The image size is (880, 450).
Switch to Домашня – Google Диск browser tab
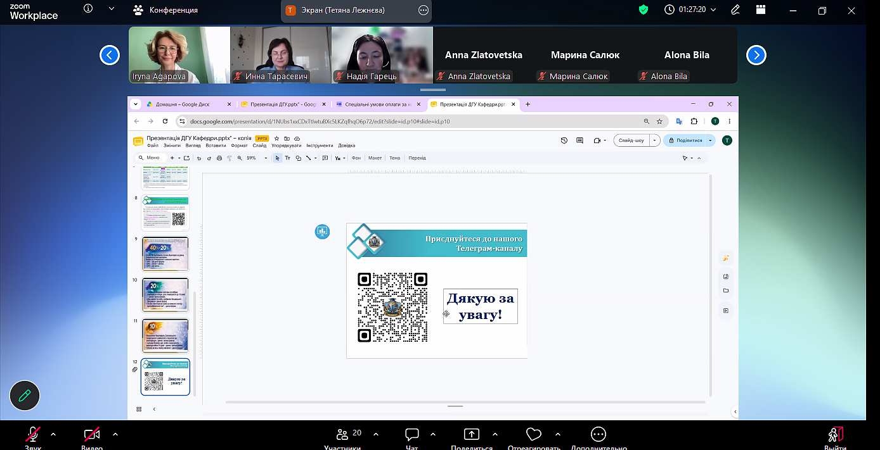tap(183, 104)
